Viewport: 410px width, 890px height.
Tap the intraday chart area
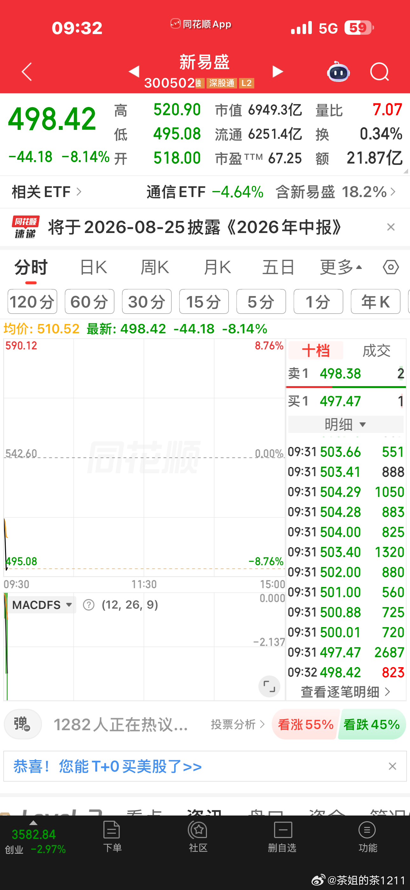point(144,457)
